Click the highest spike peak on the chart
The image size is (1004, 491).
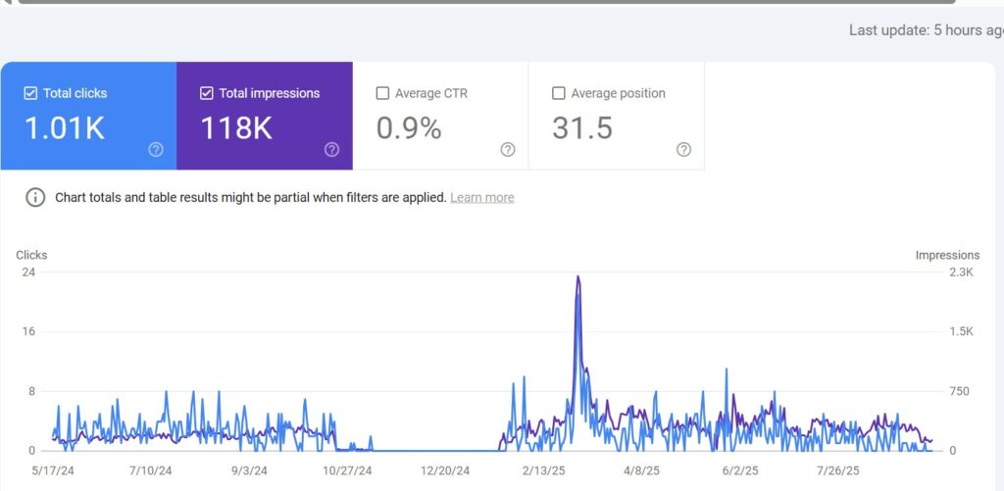578,278
